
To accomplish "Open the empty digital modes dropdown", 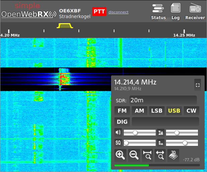I will point(165,121).
